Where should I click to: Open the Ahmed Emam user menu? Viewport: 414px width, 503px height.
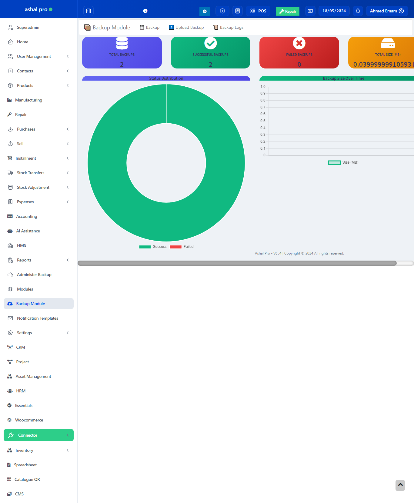[x=387, y=11]
